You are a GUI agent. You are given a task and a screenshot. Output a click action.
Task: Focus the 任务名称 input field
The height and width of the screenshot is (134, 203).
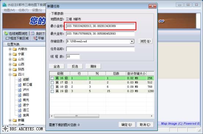100,49
